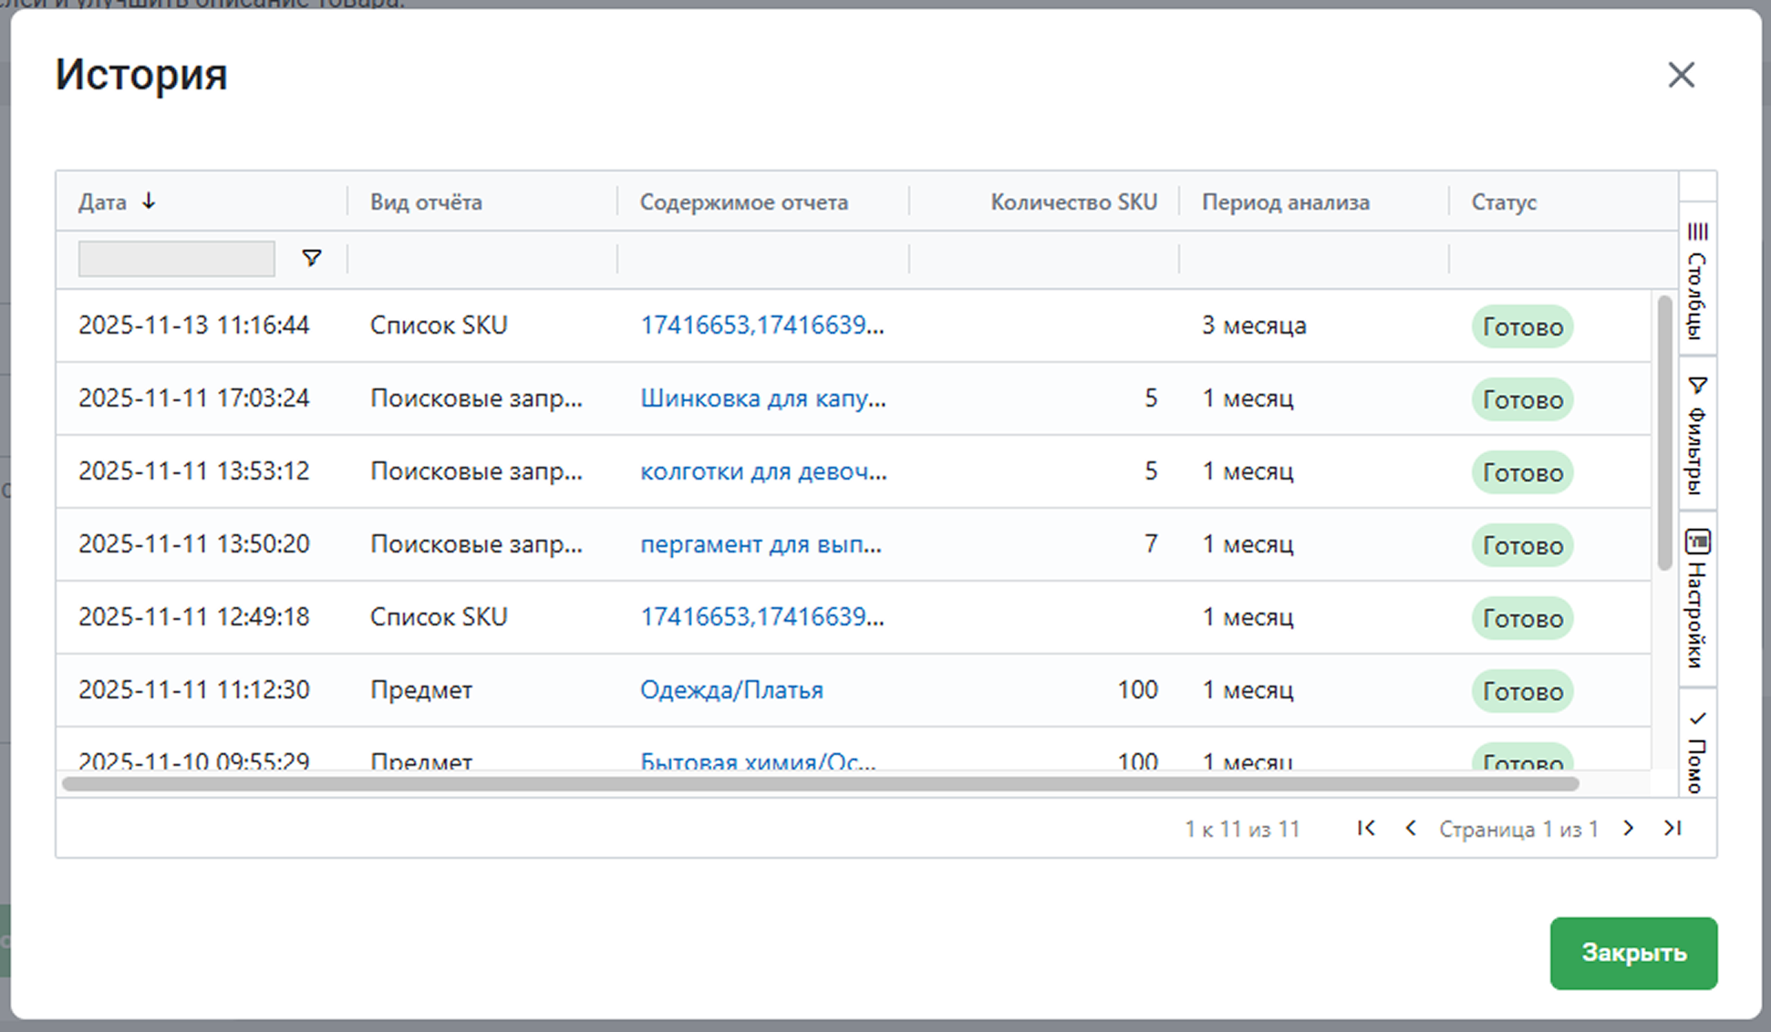Screen dimensions: 1771x1032
Task: Go to previous page arrow
Action: pyautogui.click(x=1410, y=828)
